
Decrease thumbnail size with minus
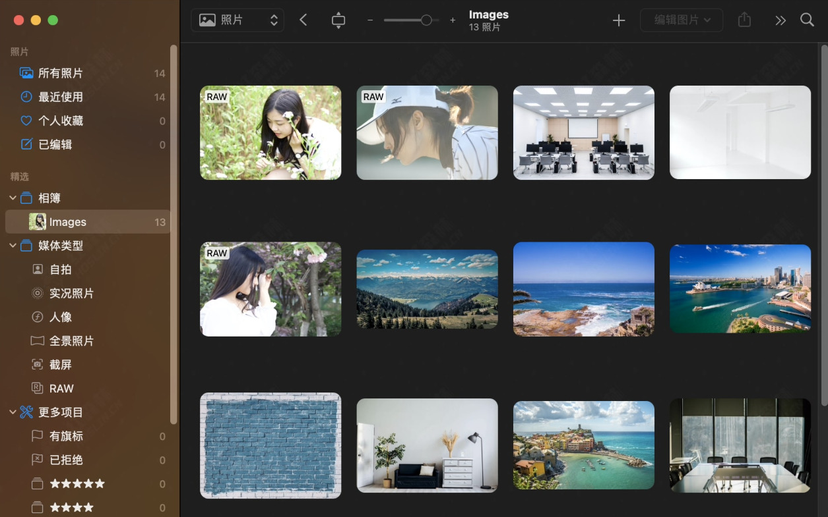(370, 20)
